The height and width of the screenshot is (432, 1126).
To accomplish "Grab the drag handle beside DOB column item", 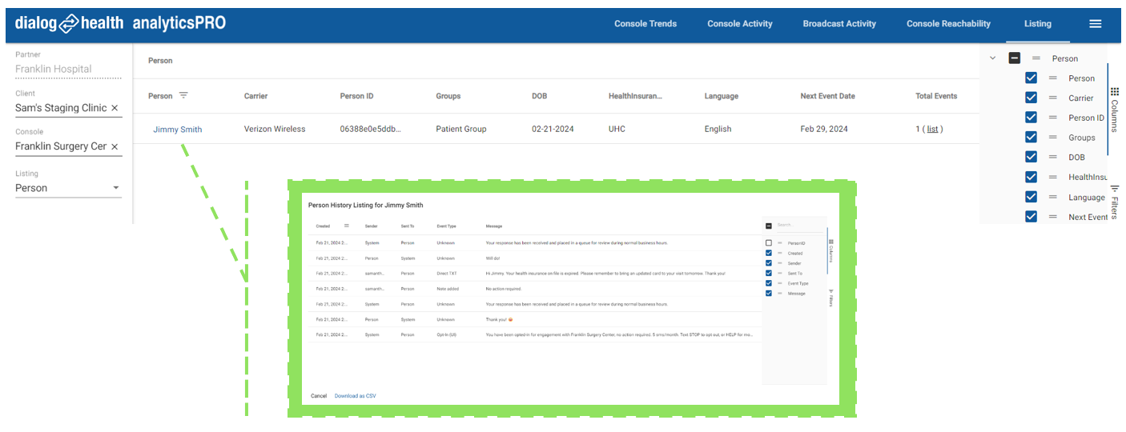I will (x=1053, y=158).
